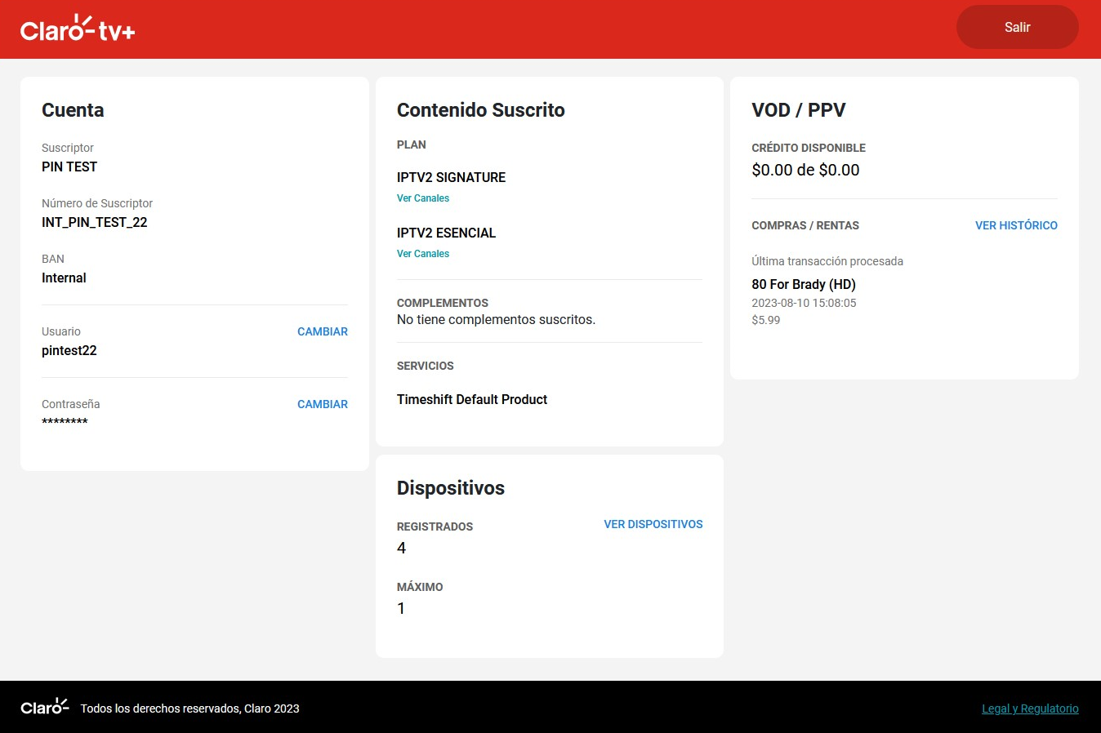
Task: Click the Última transacción procesada label
Action: pos(827,261)
